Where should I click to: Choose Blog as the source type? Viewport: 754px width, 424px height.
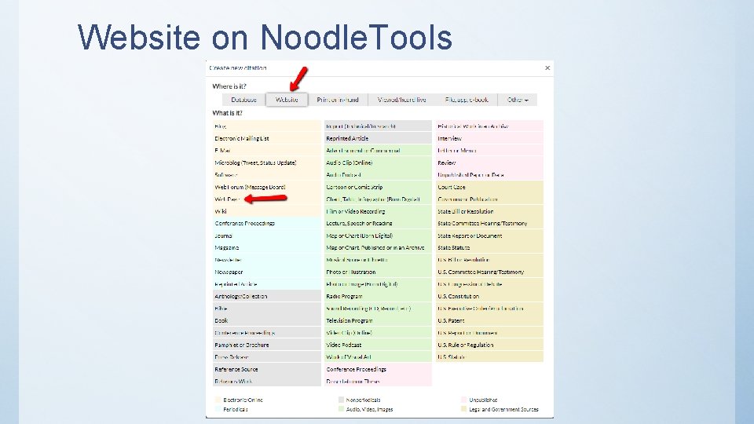[x=267, y=126]
